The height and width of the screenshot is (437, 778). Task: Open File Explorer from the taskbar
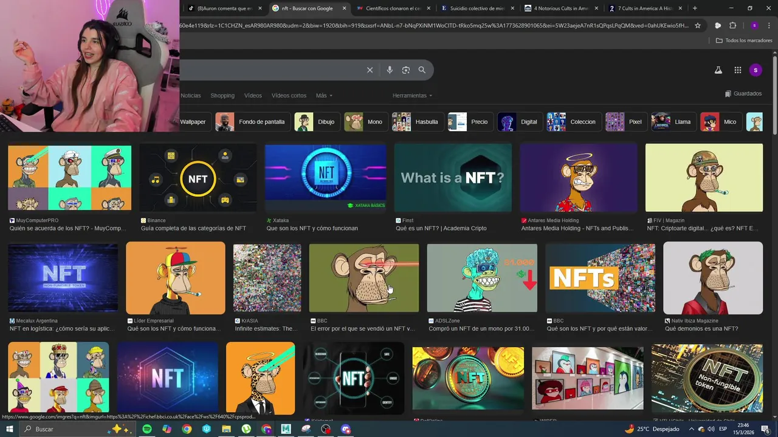click(226, 429)
